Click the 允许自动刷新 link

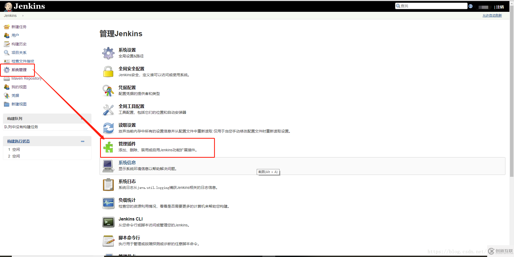(492, 15)
